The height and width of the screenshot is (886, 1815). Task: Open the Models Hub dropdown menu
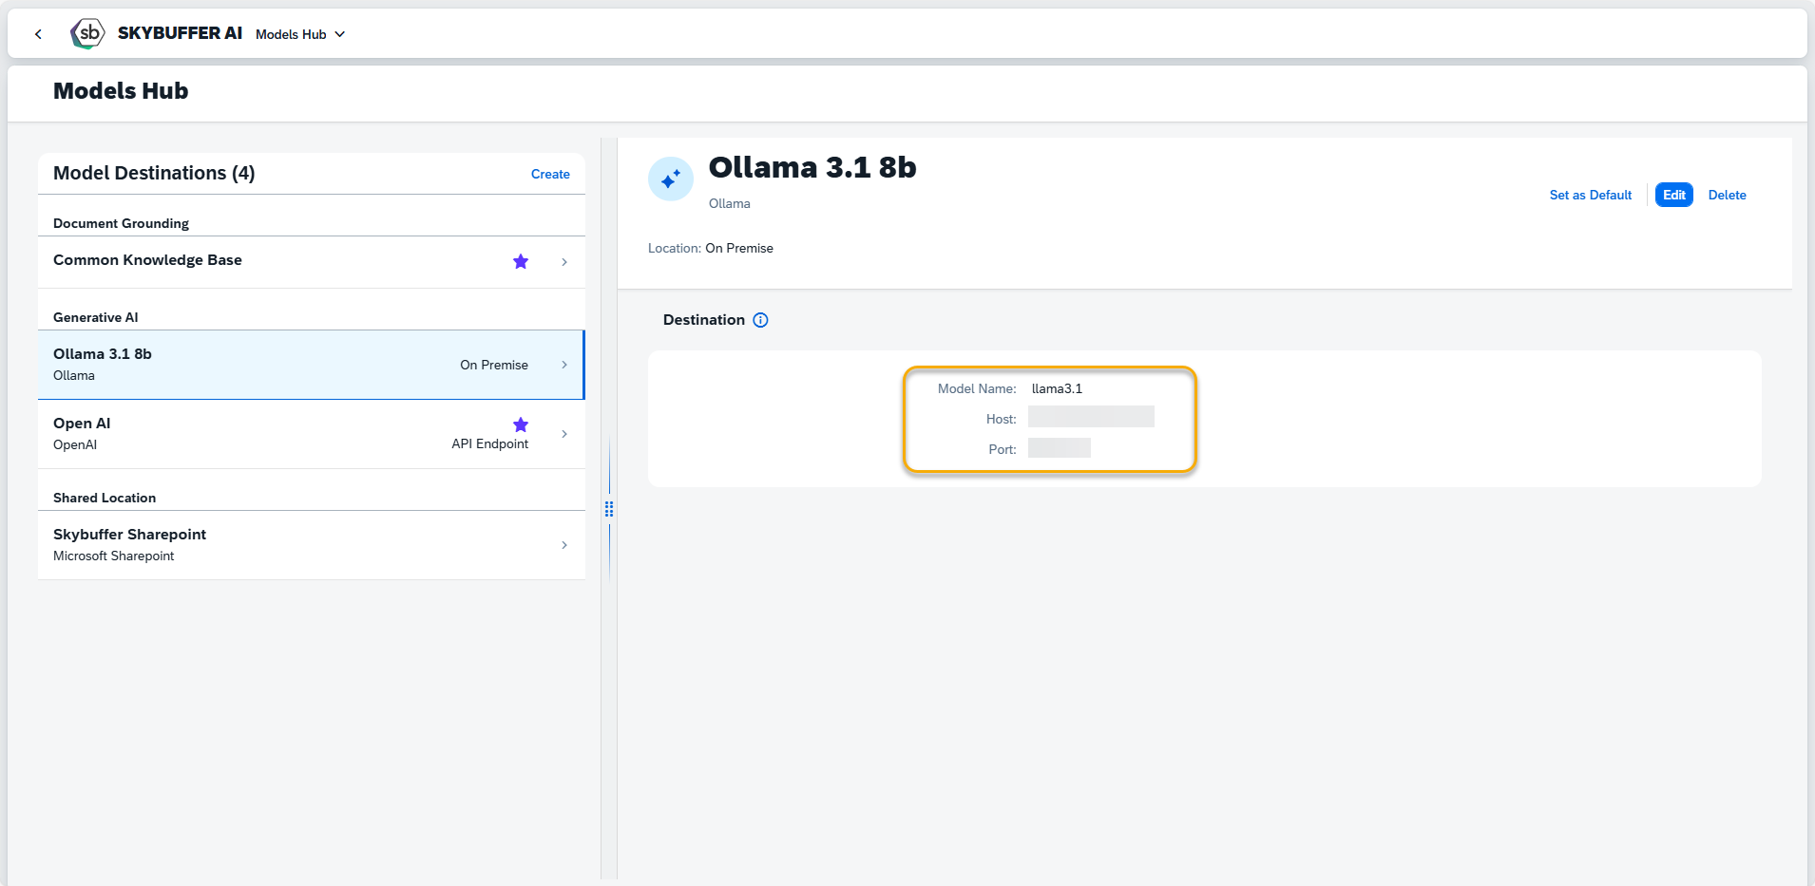[300, 34]
